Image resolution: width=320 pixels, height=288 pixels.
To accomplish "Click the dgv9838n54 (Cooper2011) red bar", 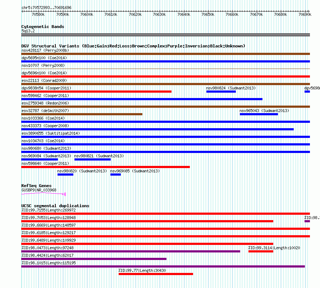I will point(96,92).
